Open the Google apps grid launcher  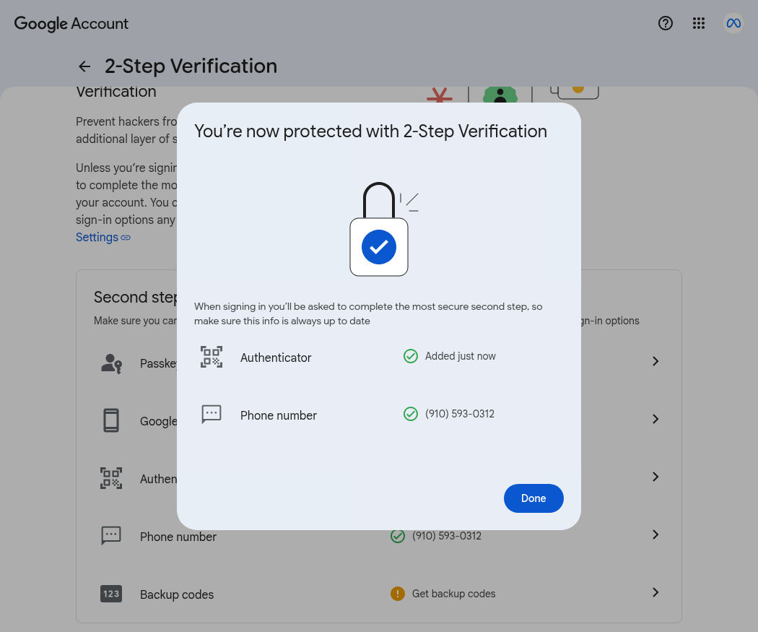click(x=699, y=23)
